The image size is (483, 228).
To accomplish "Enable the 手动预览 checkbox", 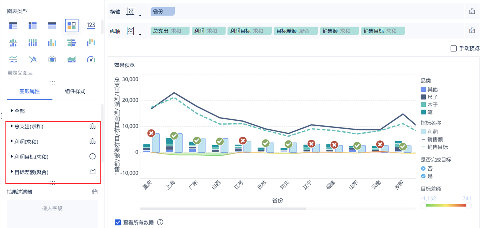I will click(x=453, y=48).
